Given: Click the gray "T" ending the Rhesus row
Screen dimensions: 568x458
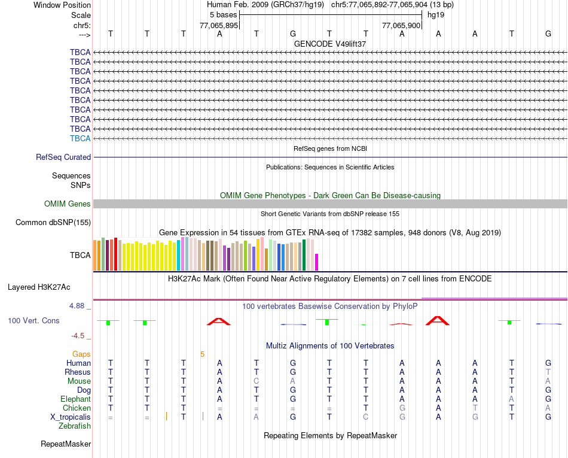Looking at the screenshot, I should 548,372.
